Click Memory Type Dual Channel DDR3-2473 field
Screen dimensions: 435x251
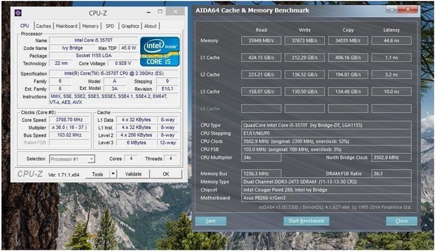[x=326, y=182]
